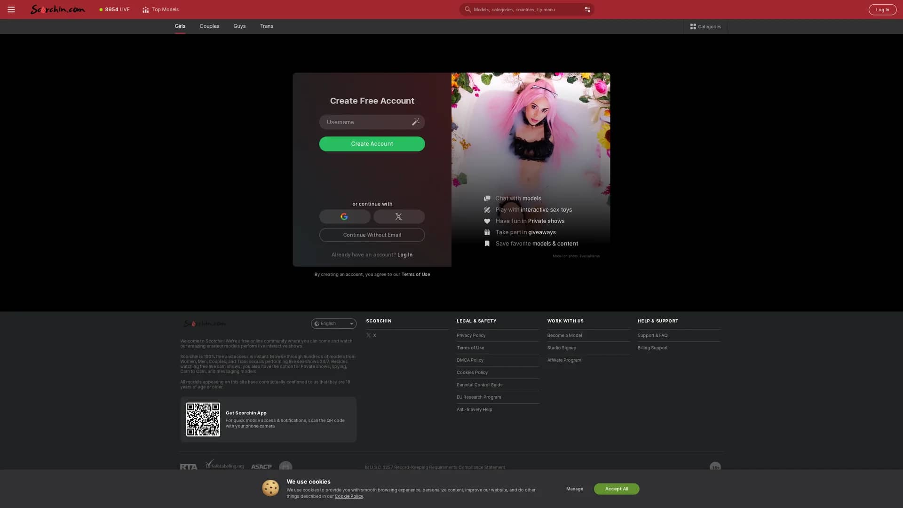Continue with Google icon button
The height and width of the screenshot is (508, 903).
point(345,217)
